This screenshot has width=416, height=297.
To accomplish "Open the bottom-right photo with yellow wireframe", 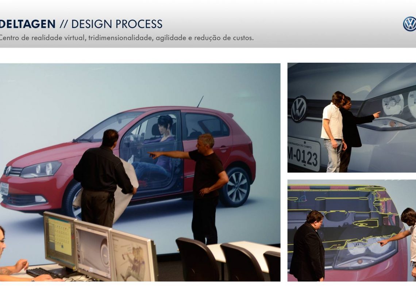I will [x=351, y=230].
